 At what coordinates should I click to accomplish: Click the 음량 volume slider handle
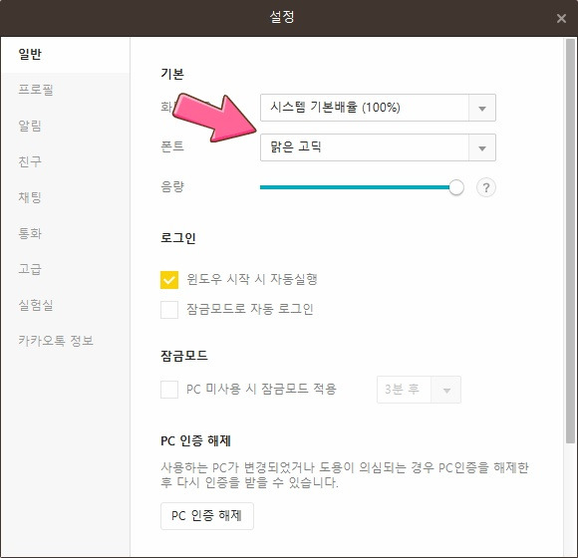point(456,187)
